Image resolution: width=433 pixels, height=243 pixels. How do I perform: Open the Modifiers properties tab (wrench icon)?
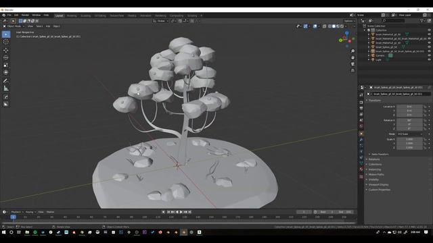pyautogui.click(x=361, y=140)
